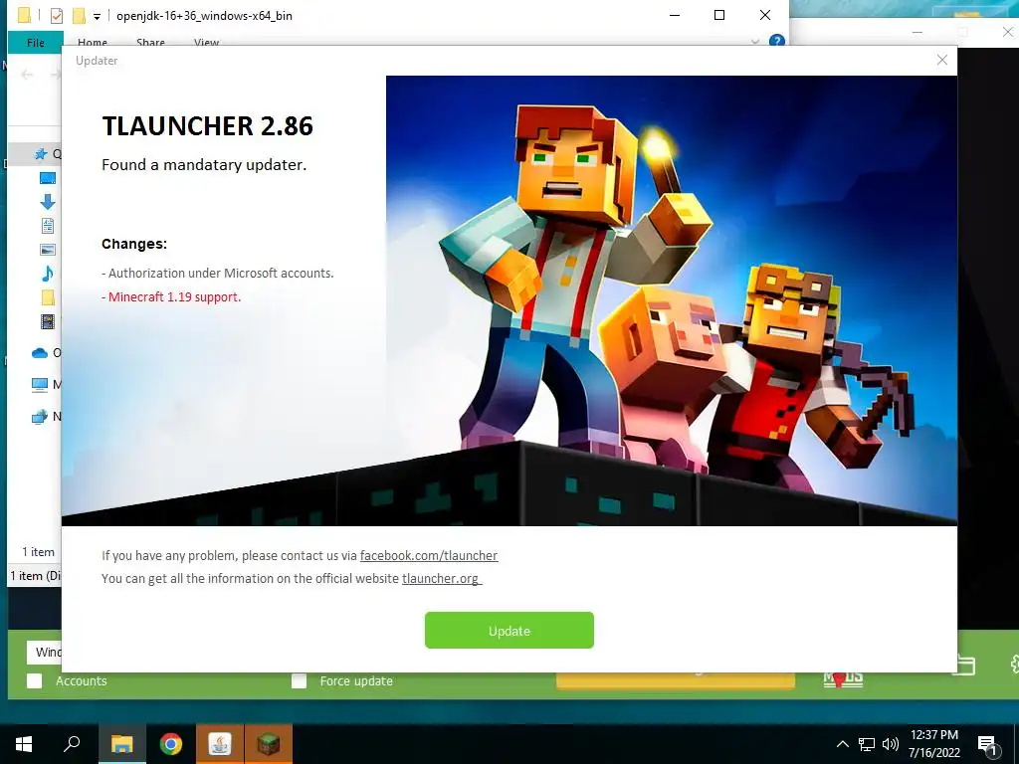Click the Properties checkmark icon in title bar

57,16
